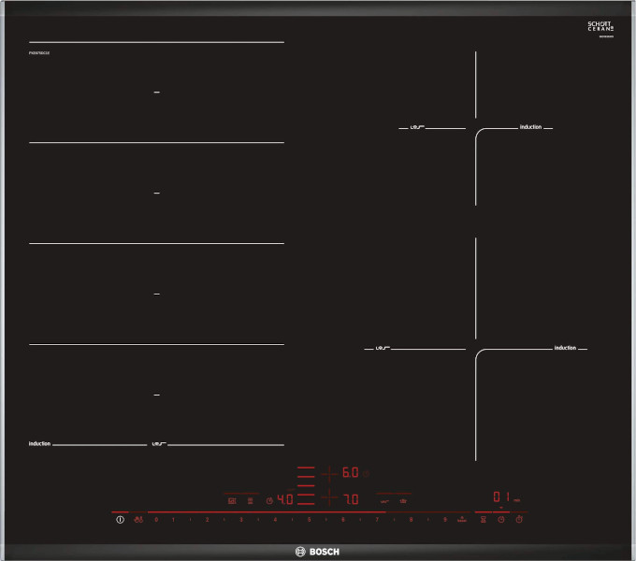This screenshot has width=636, height=561.
Task: Click the cookware symbol under the left flex zone
Action: (x=159, y=444)
